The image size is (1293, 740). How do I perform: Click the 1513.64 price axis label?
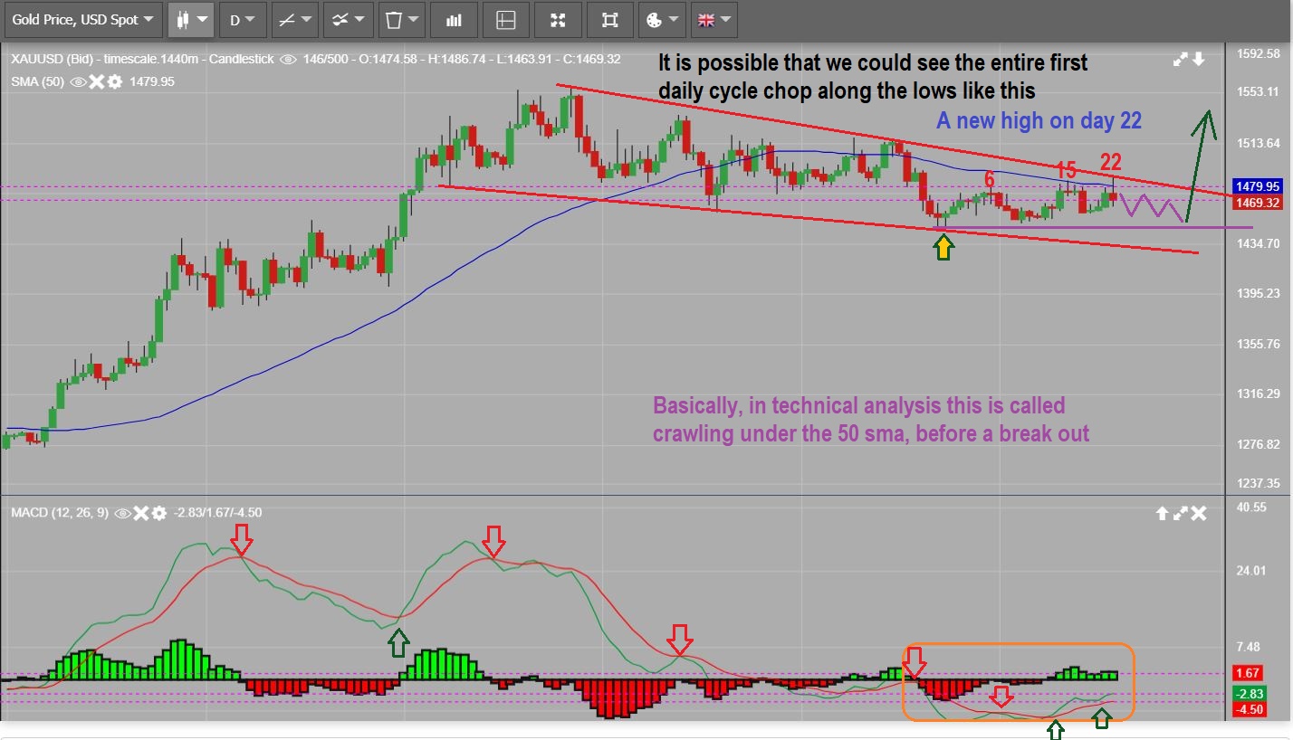[1259, 142]
